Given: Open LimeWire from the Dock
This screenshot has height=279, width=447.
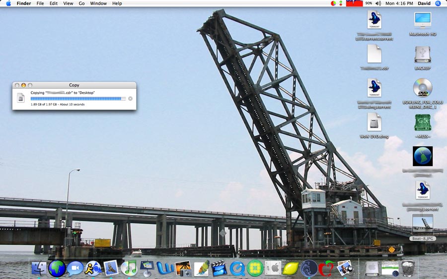Looking at the screenshot, I should pos(255,269).
